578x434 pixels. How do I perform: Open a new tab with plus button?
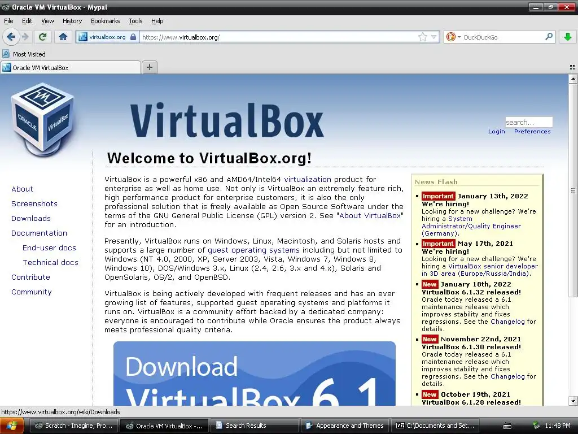(x=149, y=67)
